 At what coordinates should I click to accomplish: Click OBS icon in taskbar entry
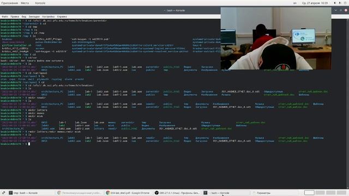pos(157,193)
